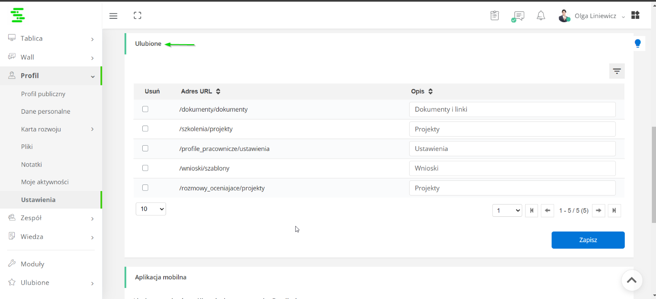
Task: Go to the next page arrow
Action: tap(599, 210)
